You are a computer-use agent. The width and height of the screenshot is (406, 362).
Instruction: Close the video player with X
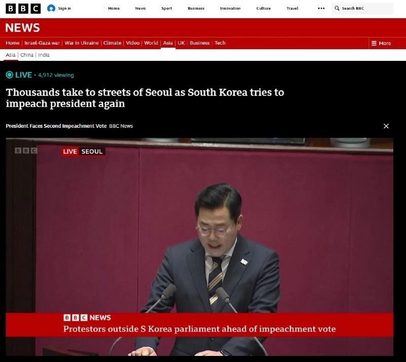coord(386,126)
